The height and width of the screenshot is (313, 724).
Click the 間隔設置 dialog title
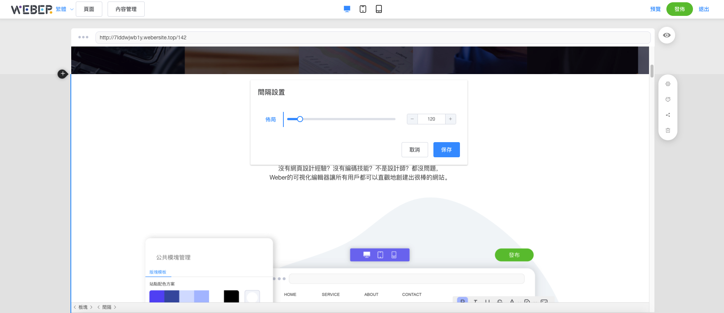point(271,92)
